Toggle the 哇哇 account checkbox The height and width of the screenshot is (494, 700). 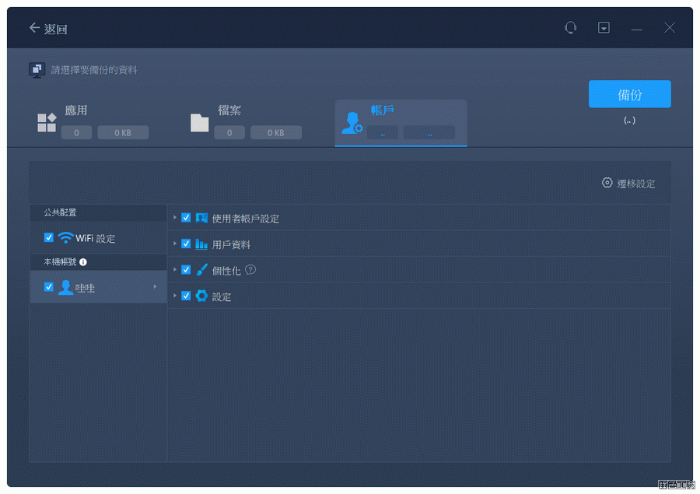coord(49,287)
